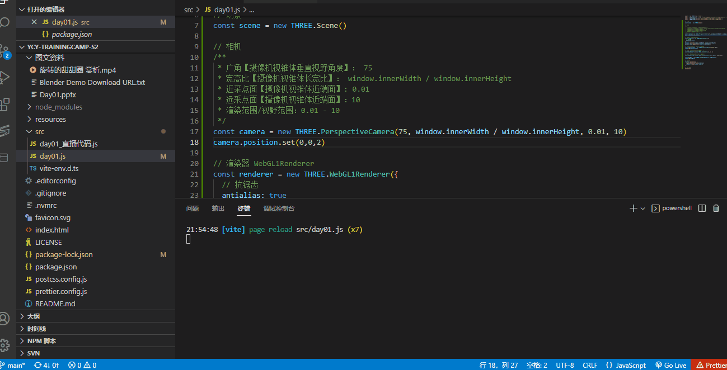This screenshot has width=727, height=370.
Task: Open the .editorconfig file
Action: pos(96,181)
